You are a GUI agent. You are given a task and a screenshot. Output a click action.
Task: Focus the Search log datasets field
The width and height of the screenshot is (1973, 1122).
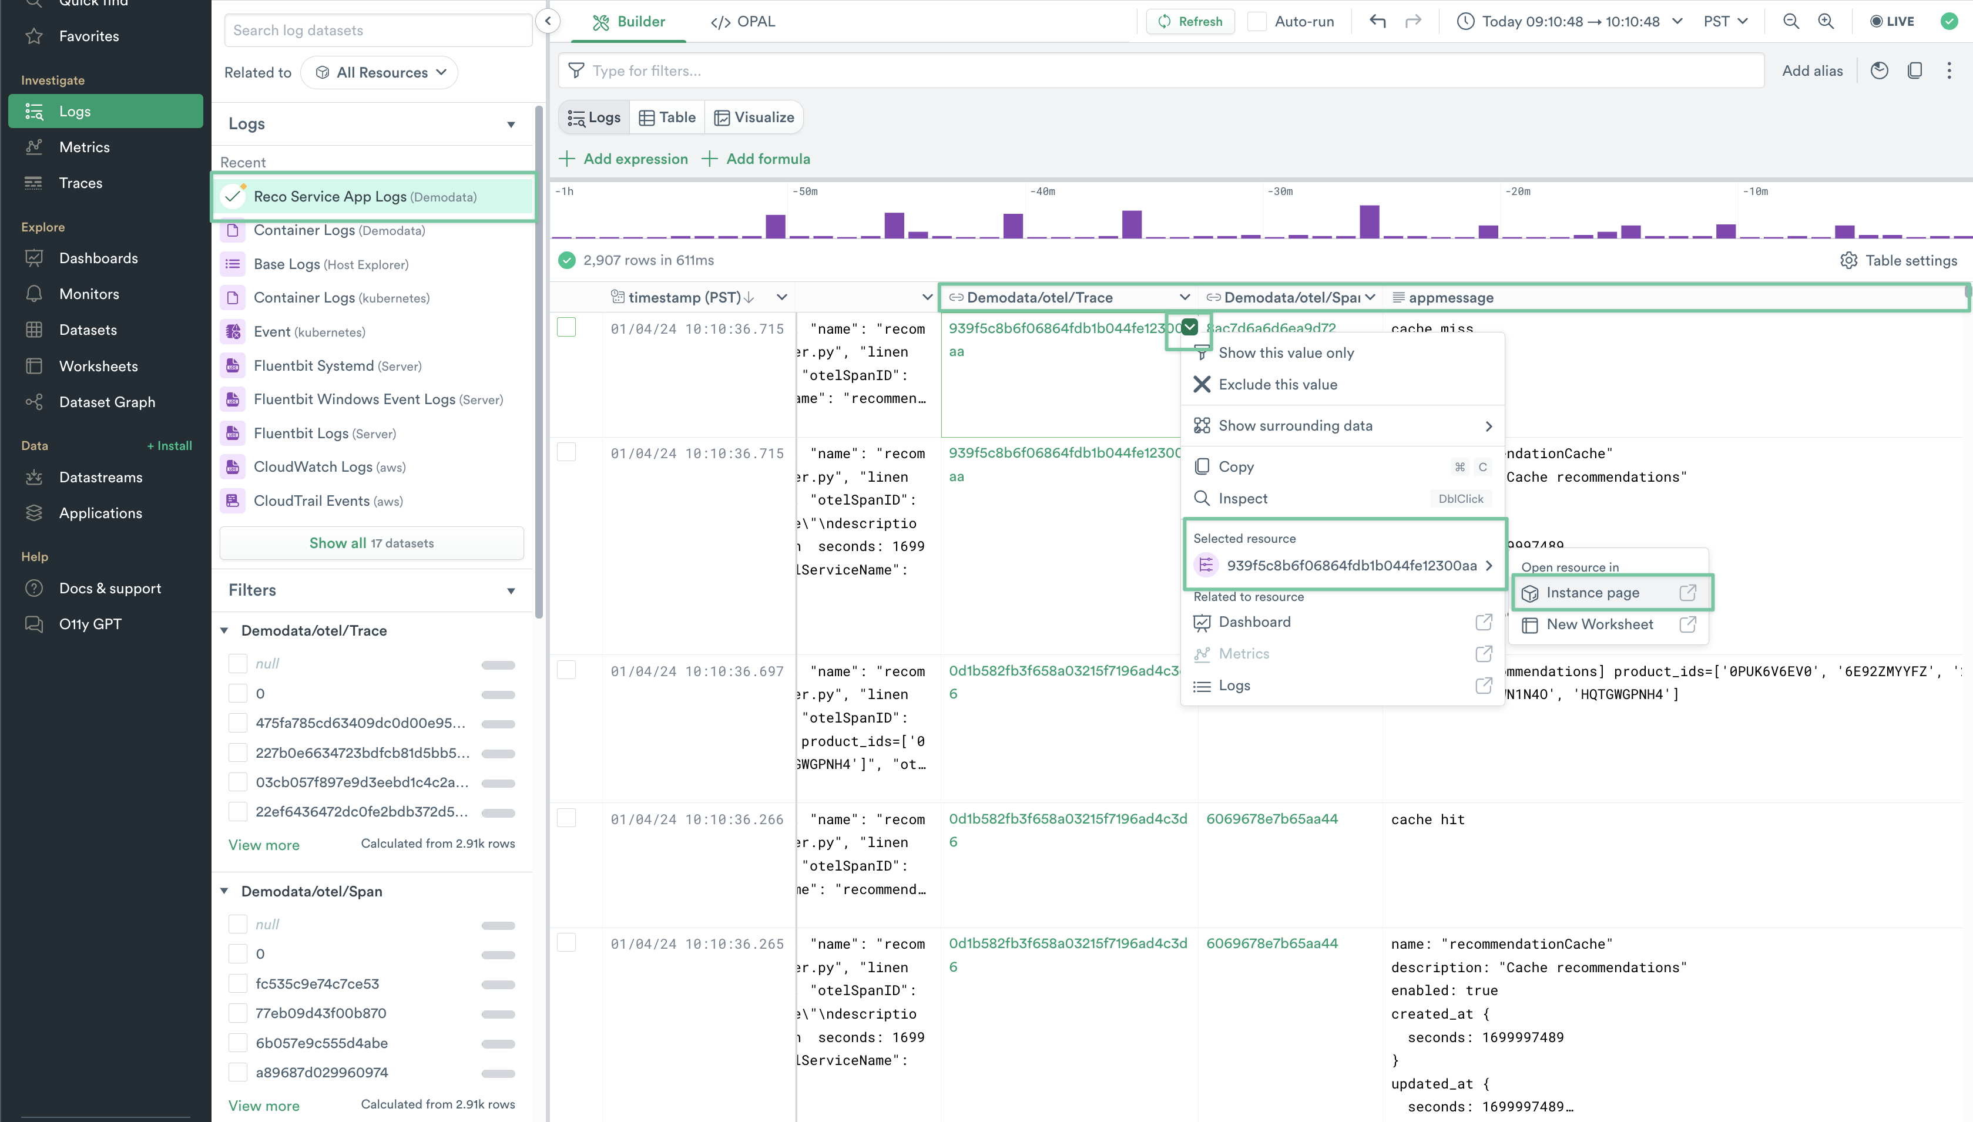pos(378,30)
